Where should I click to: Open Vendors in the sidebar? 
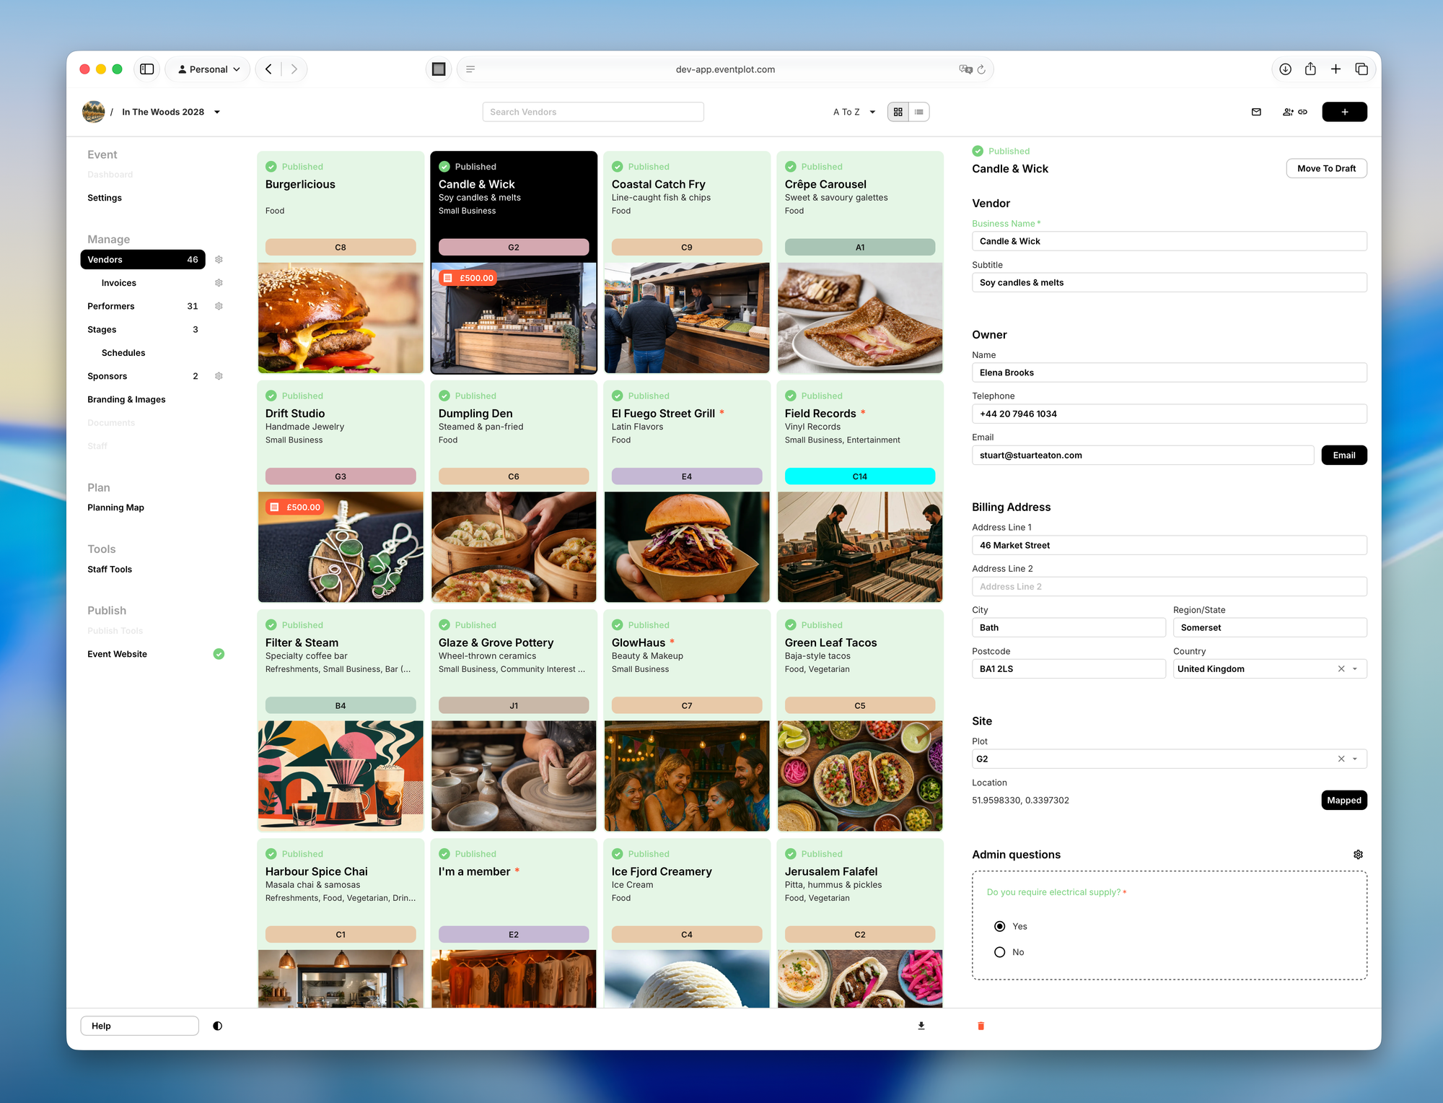click(143, 259)
